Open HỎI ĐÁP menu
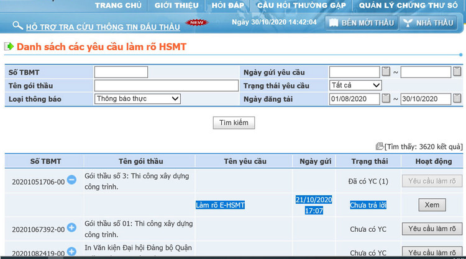This screenshot has width=466, height=259. 227,6
